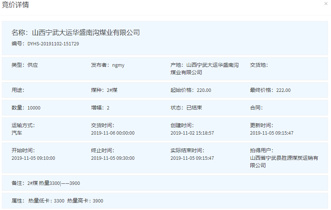Click the 增幅: 2 field
This screenshot has height=210, width=331.
100,108
